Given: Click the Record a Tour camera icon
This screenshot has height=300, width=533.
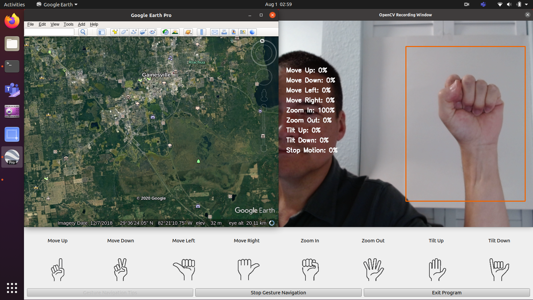Looking at the screenshot, I should pyautogui.click(x=153, y=32).
